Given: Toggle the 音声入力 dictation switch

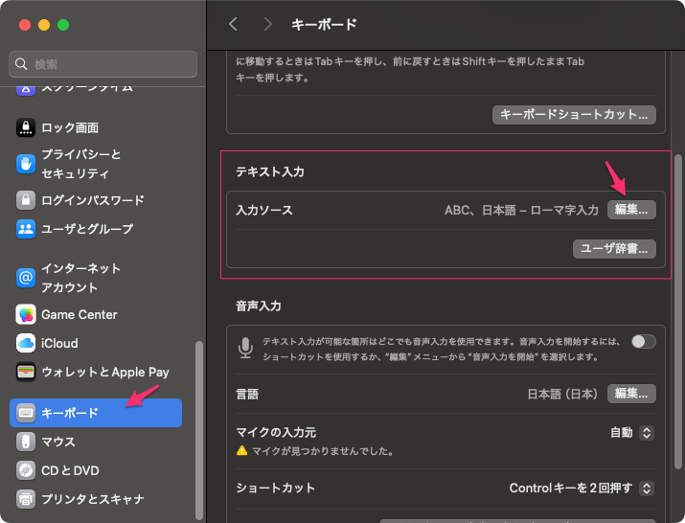Looking at the screenshot, I should (643, 342).
